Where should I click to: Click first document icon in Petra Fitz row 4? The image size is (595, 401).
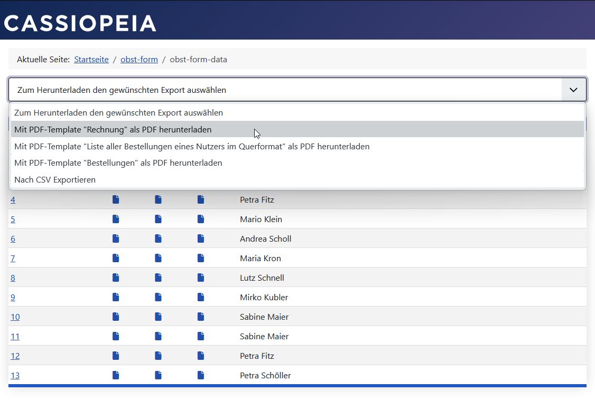116,199
